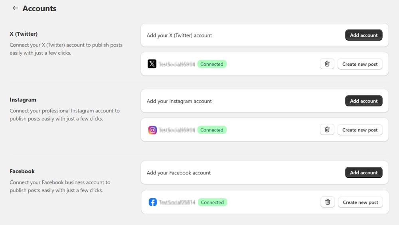Screen dimensions: 399x225
Task: Create new post for Instagram account
Action: [x=360, y=130]
